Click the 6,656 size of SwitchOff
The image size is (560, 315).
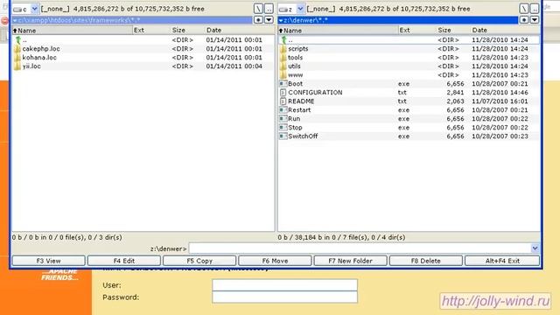[x=455, y=136]
